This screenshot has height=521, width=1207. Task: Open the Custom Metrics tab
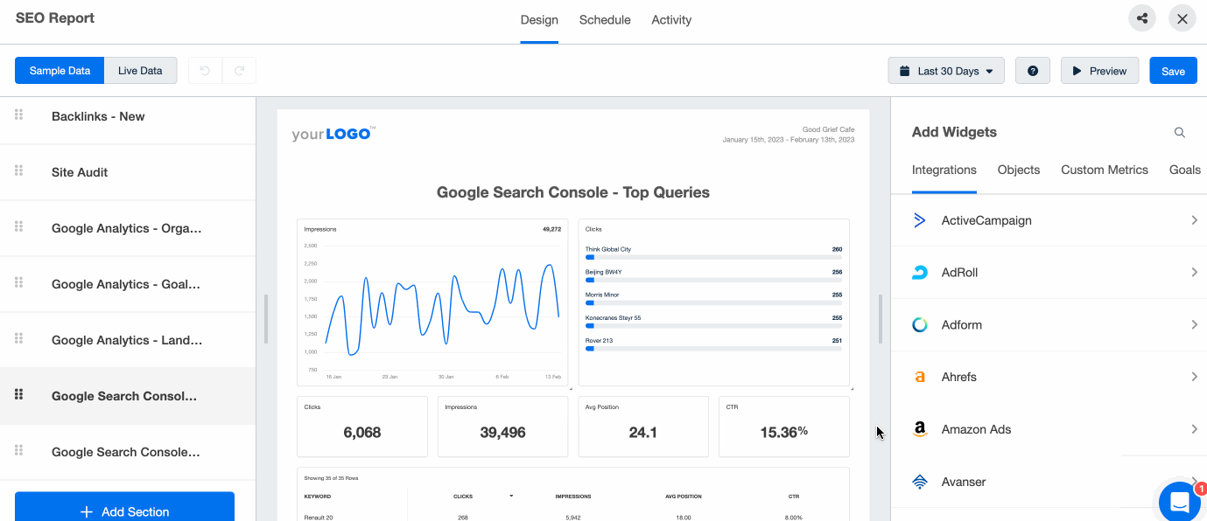click(1104, 170)
